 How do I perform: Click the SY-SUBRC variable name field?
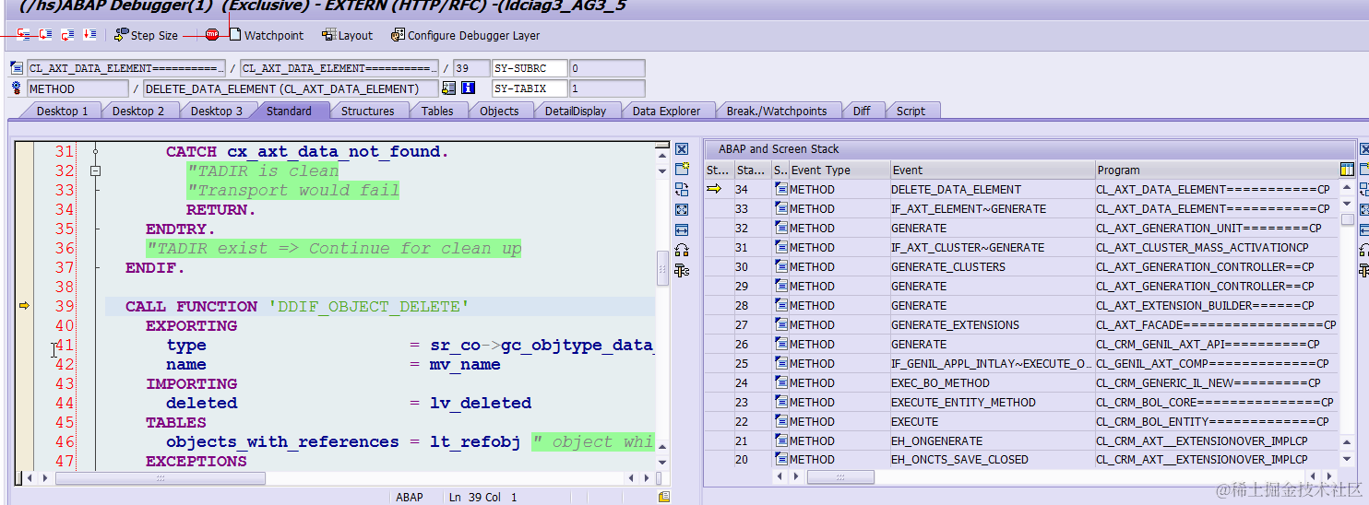530,68
